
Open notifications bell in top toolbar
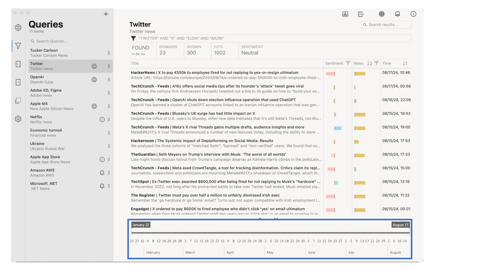coord(397,14)
